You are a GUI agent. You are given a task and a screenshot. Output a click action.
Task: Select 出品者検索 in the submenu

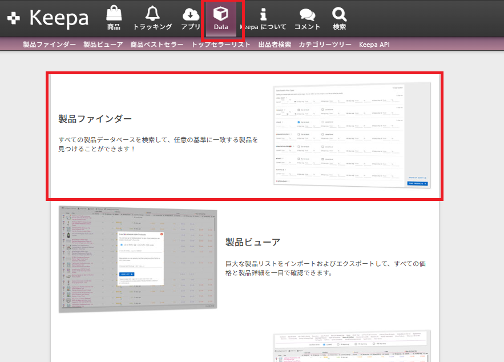[275, 45]
